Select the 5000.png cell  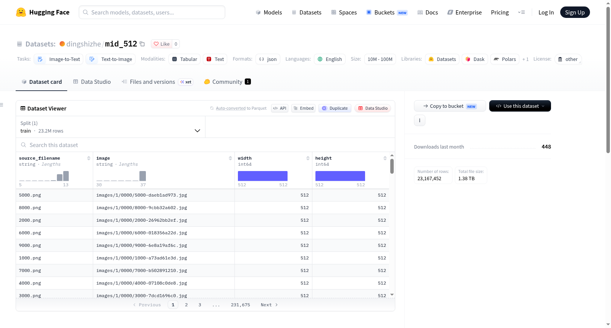click(54, 195)
